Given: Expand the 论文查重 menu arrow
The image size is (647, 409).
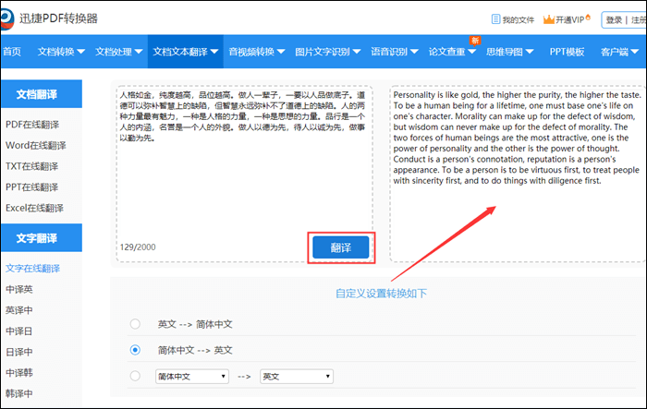Looking at the screenshot, I should (x=472, y=52).
